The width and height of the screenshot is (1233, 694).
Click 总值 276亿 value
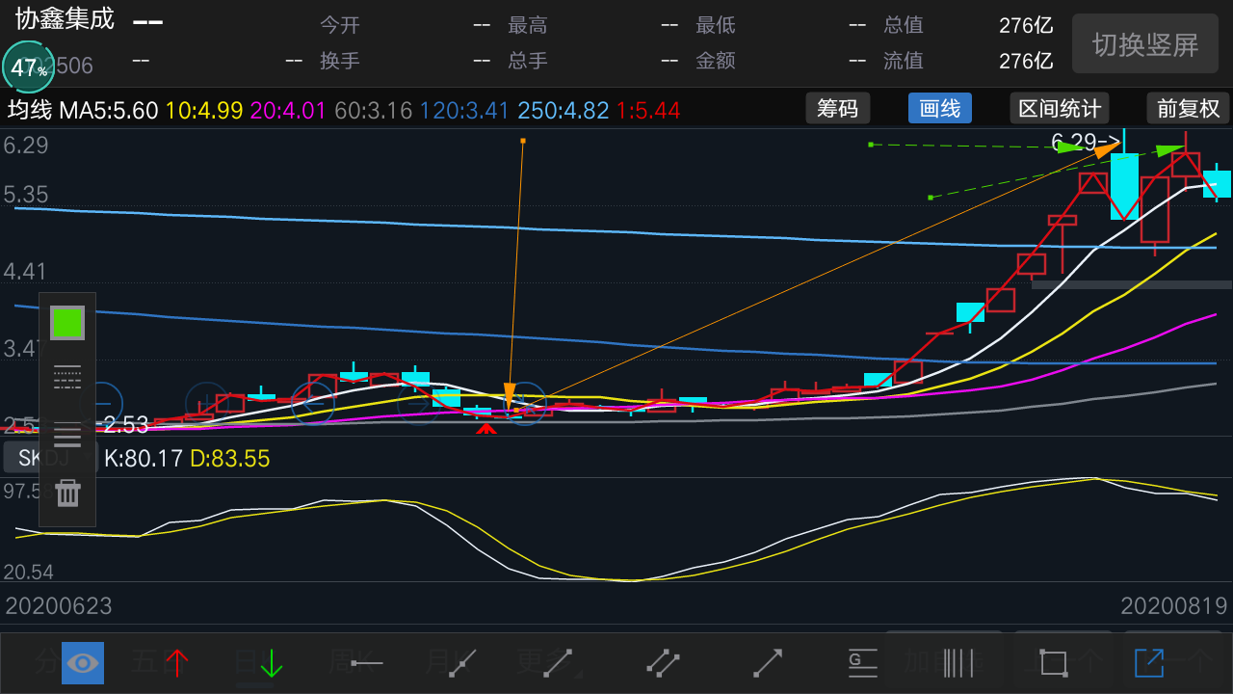1026,26
